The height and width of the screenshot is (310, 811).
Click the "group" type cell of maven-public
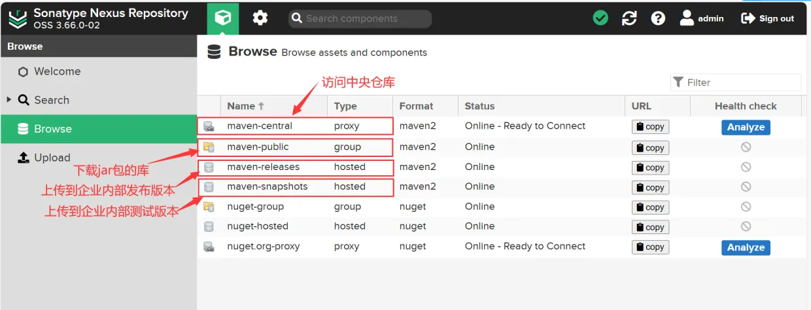pyautogui.click(x=347, y=147)
